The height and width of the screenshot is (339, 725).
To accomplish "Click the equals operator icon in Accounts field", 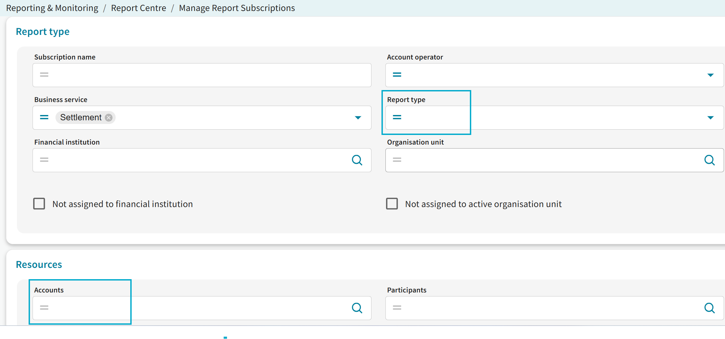I will point(44,308).
